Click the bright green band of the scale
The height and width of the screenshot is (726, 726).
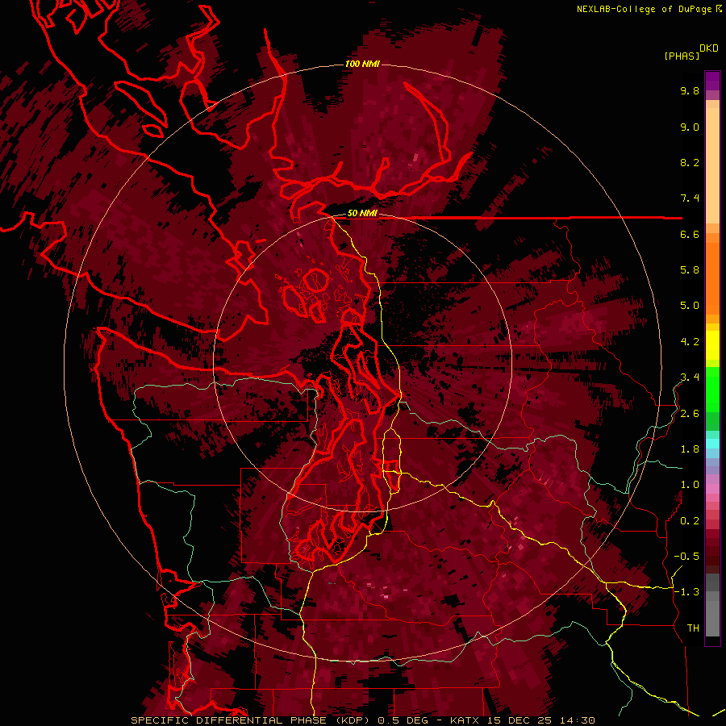coord(712,390)
